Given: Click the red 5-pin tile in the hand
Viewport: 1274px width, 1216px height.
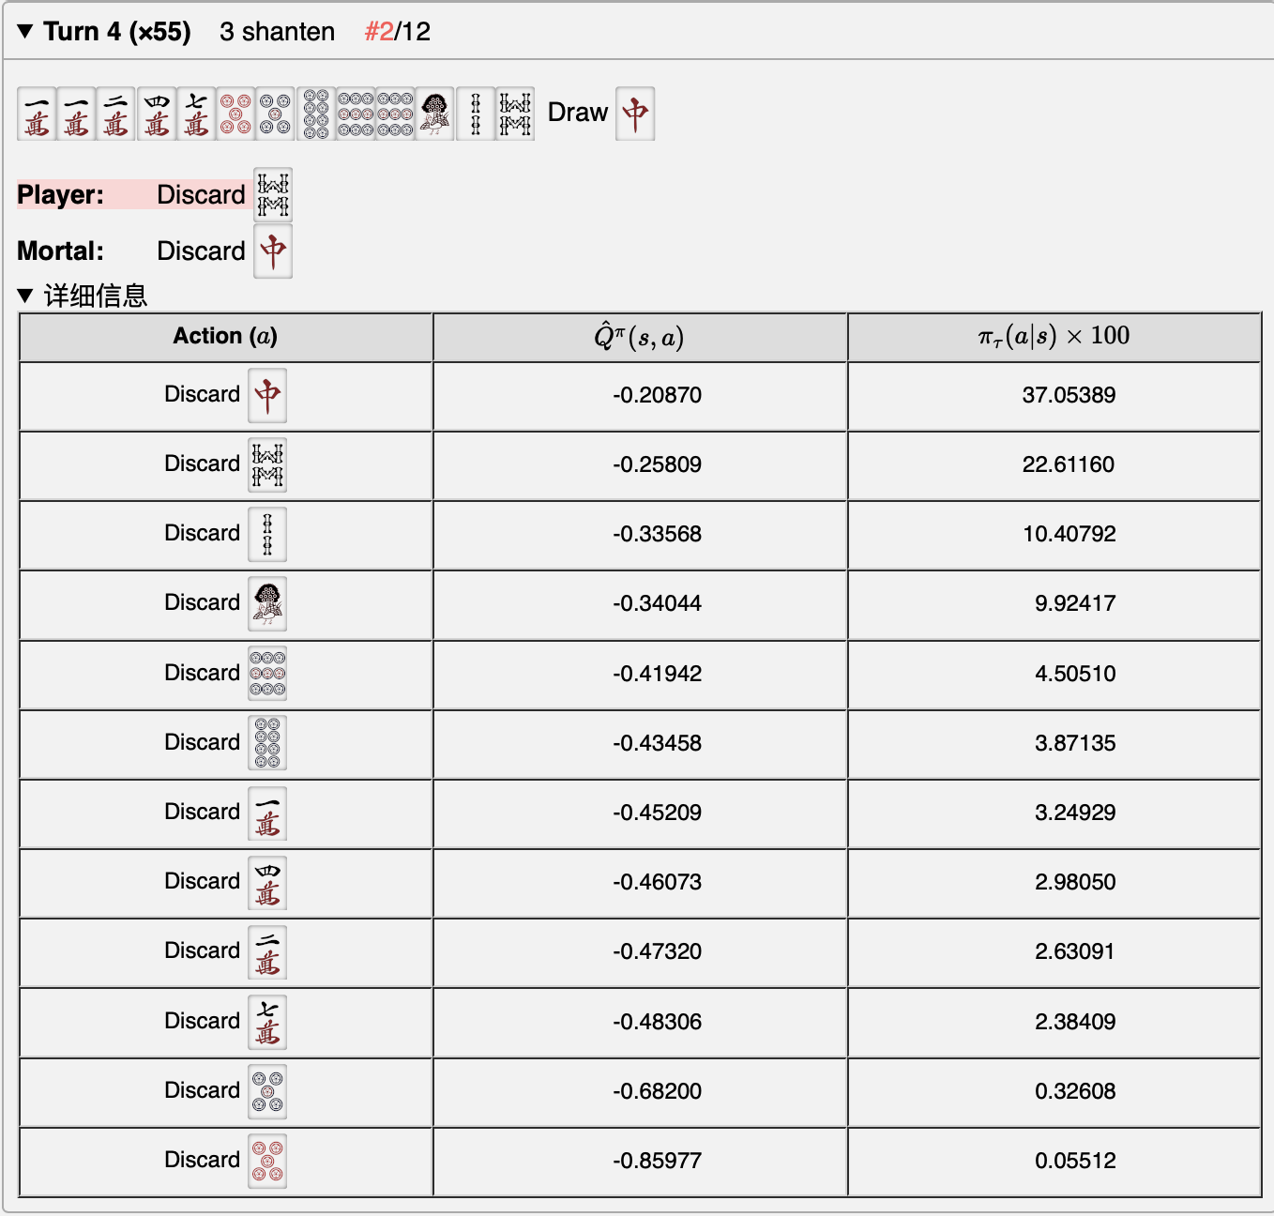Looking at the screenshot, I should 235,114.
